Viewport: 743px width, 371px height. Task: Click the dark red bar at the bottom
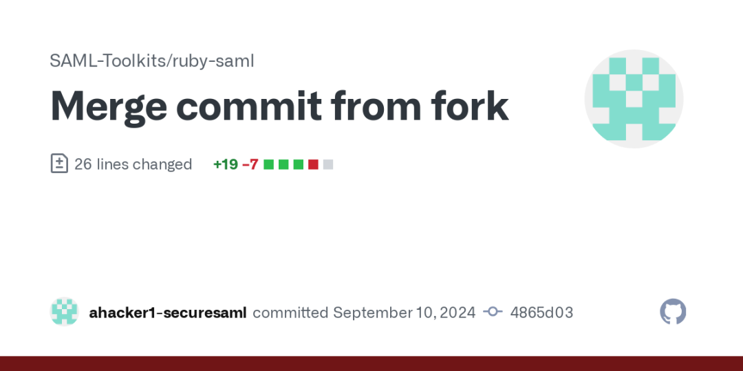(371, 363)
